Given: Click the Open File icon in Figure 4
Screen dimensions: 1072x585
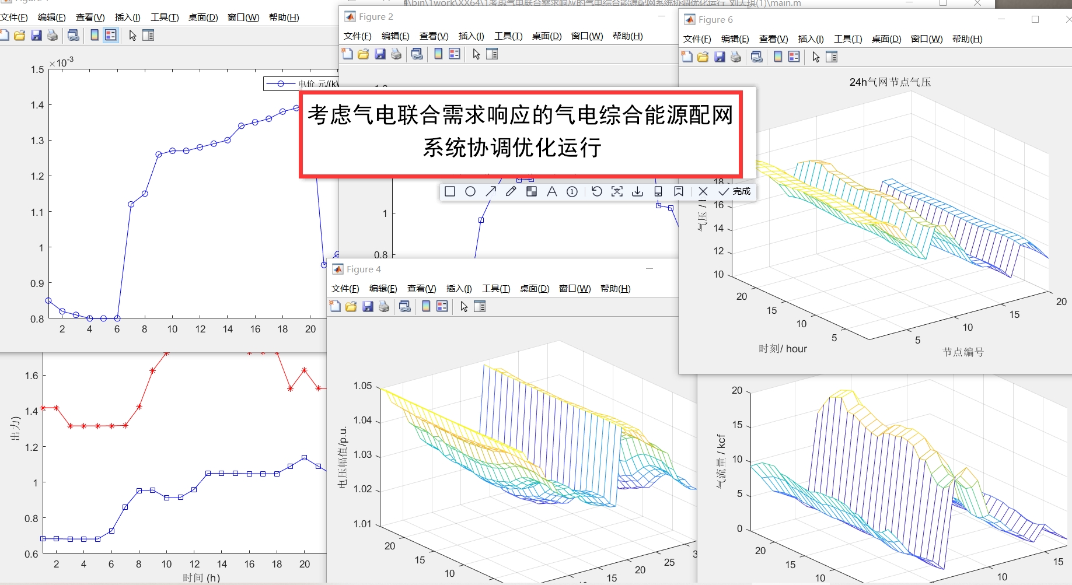Looking at the screenshot, I should click(351, 307).
